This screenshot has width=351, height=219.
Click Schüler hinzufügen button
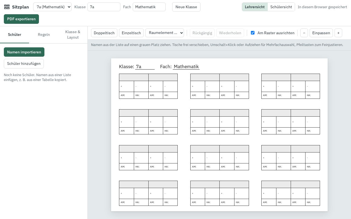click(x=24, y=64)
